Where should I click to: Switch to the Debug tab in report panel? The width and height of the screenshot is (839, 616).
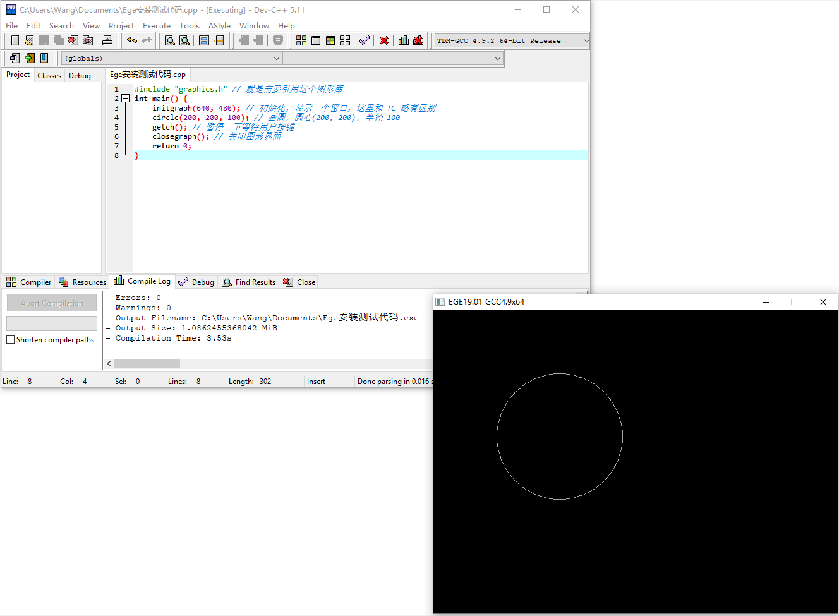click(196, 282)
